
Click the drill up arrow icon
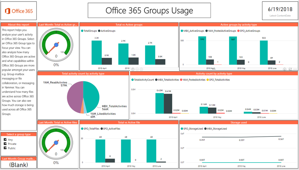(133, 69)
